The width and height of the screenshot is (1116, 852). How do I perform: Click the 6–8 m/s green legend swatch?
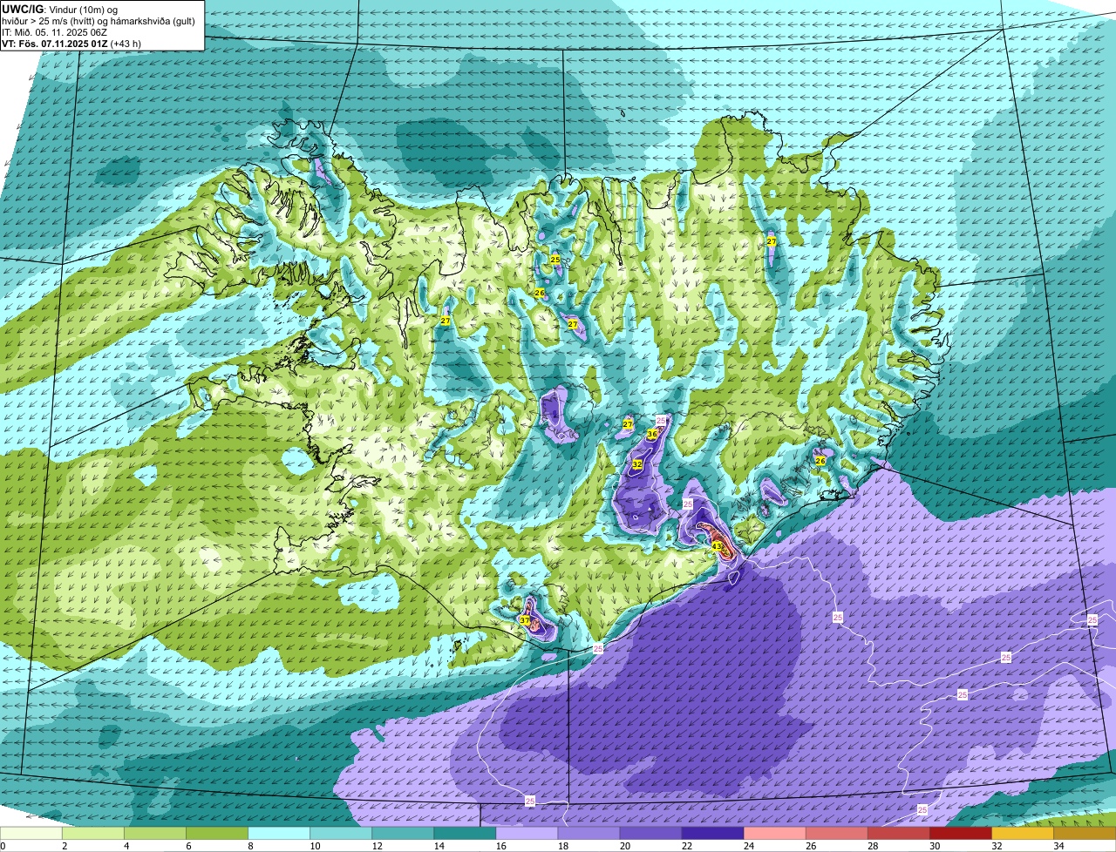[x=217, y=834]
